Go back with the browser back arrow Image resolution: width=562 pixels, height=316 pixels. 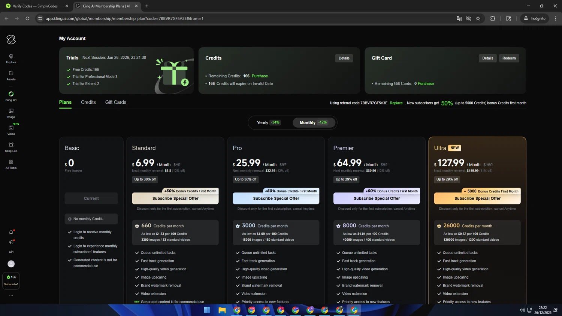[6, 18]
